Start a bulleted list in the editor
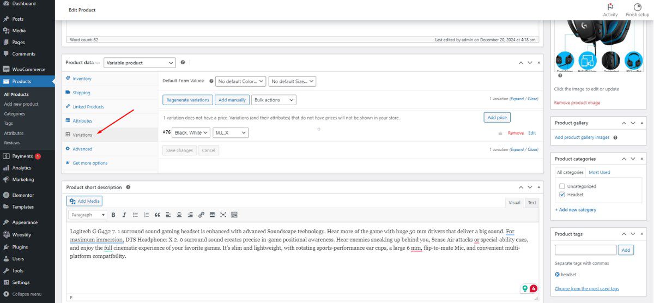The image size is (654, 303). (135, 215)
